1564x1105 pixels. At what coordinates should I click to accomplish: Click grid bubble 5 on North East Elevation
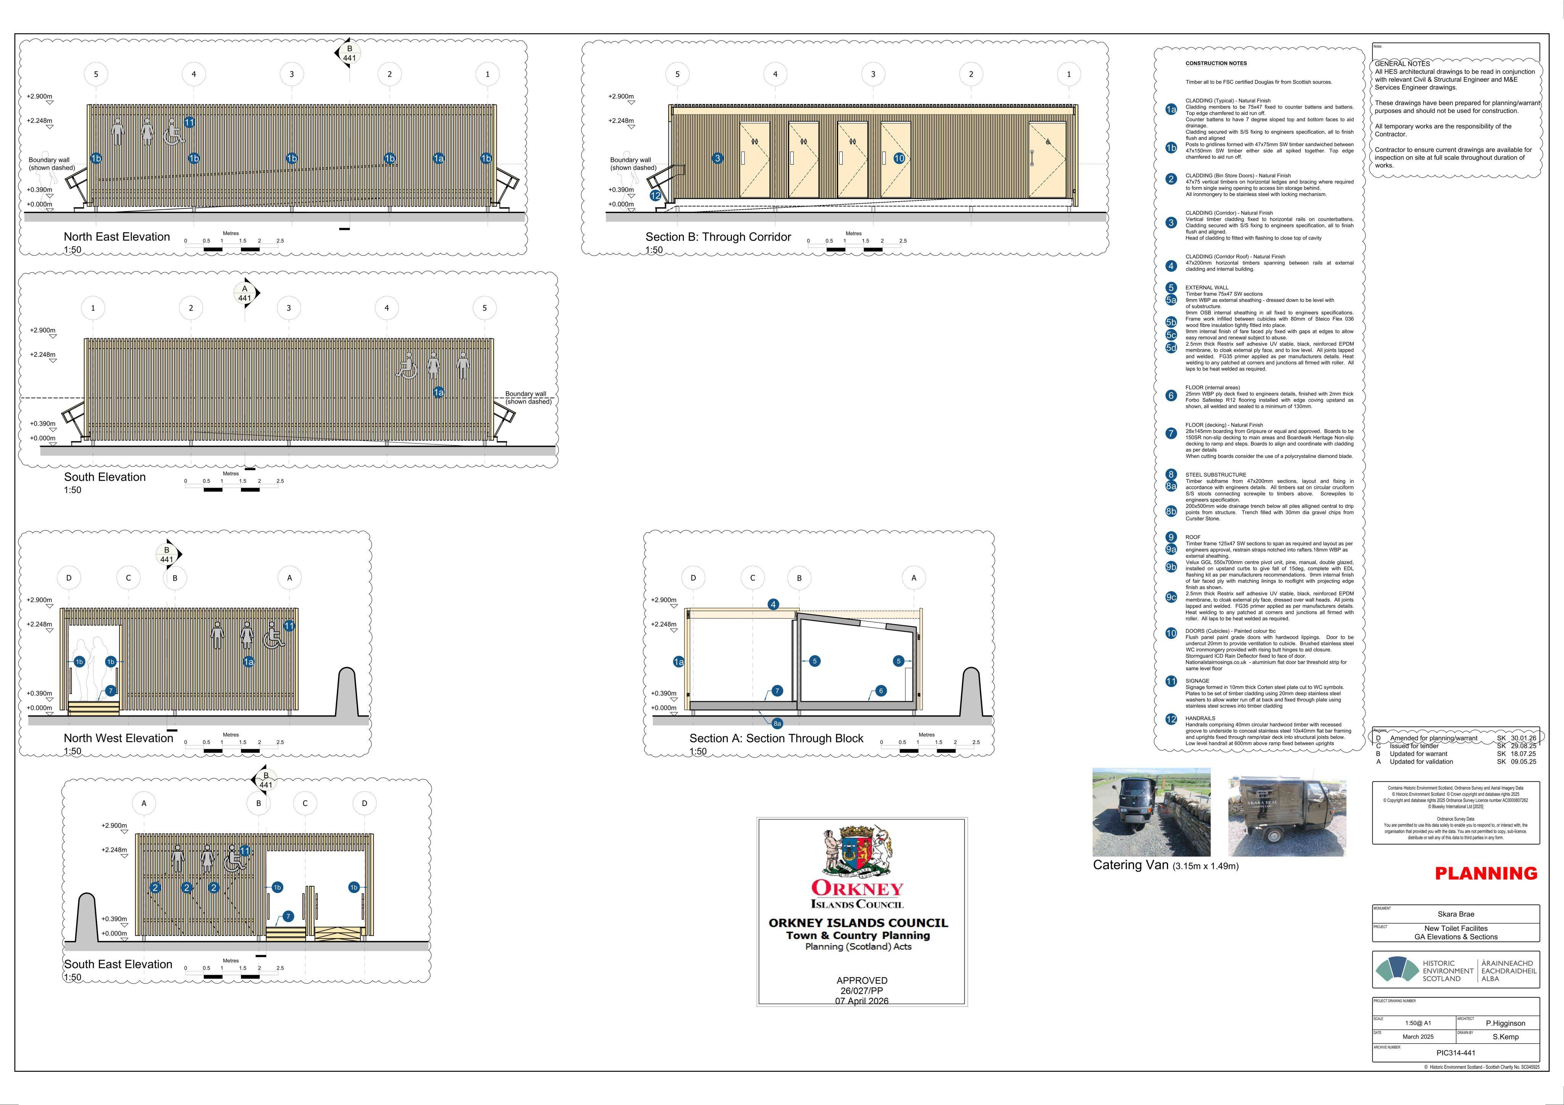tap(96, 74)
